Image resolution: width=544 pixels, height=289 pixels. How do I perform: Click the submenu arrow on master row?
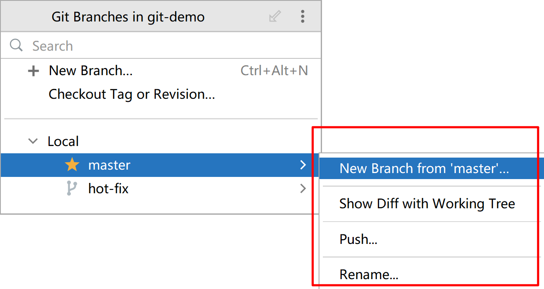(x=303, y=165)
